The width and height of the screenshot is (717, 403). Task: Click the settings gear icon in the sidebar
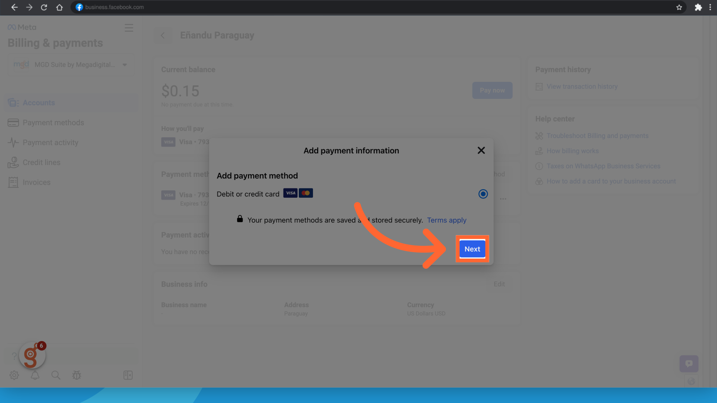[x=14, y=375]
